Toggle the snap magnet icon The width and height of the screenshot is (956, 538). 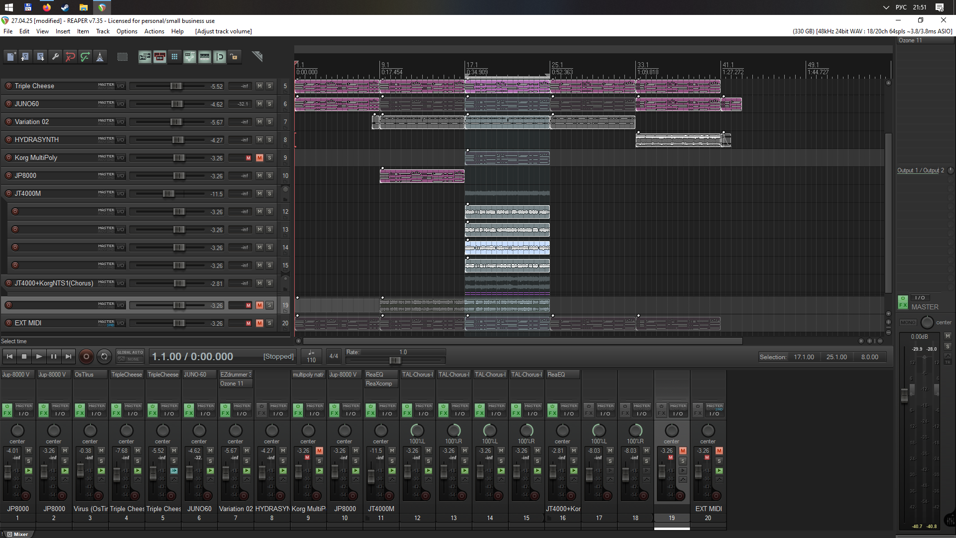point(220,57)
